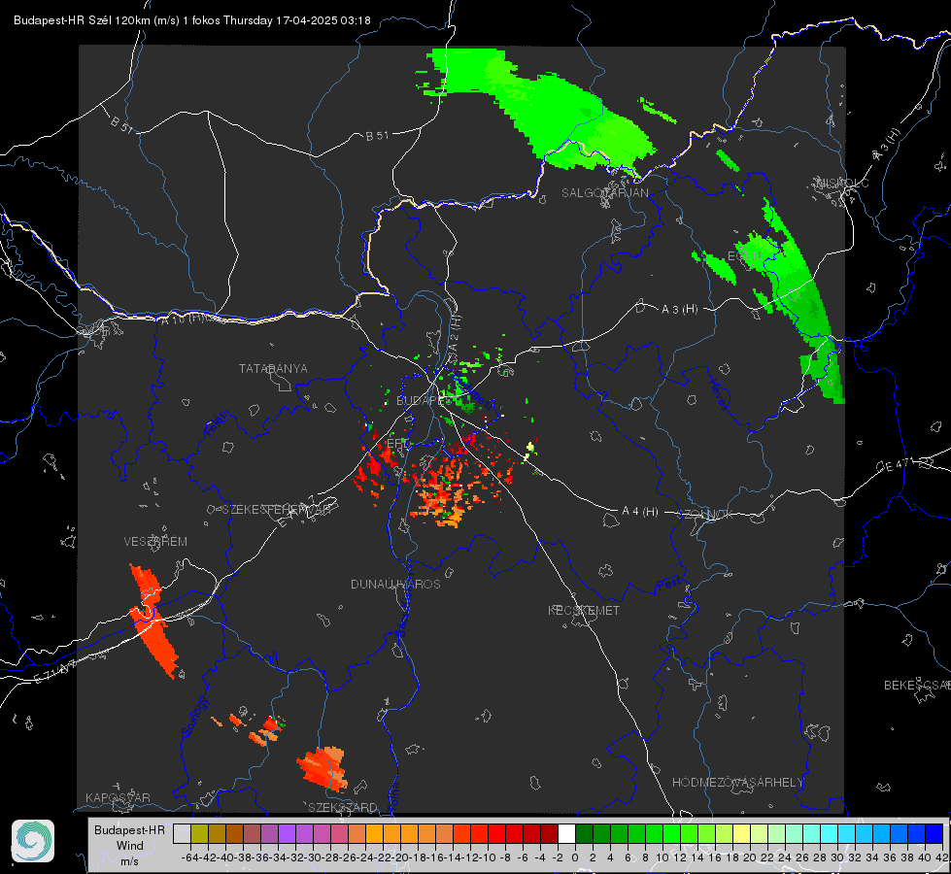
Task: Click the TATABÁNYA city label
Action: pos(273,368)
